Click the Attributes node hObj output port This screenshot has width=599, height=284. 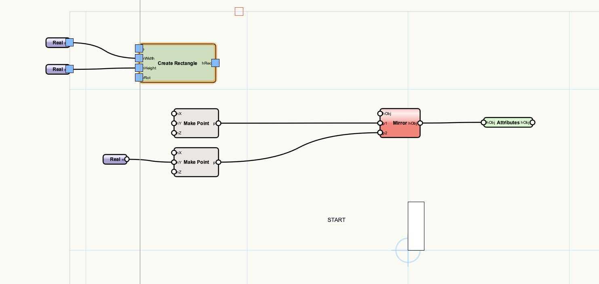pyautogui.click(x=532, y=123)
